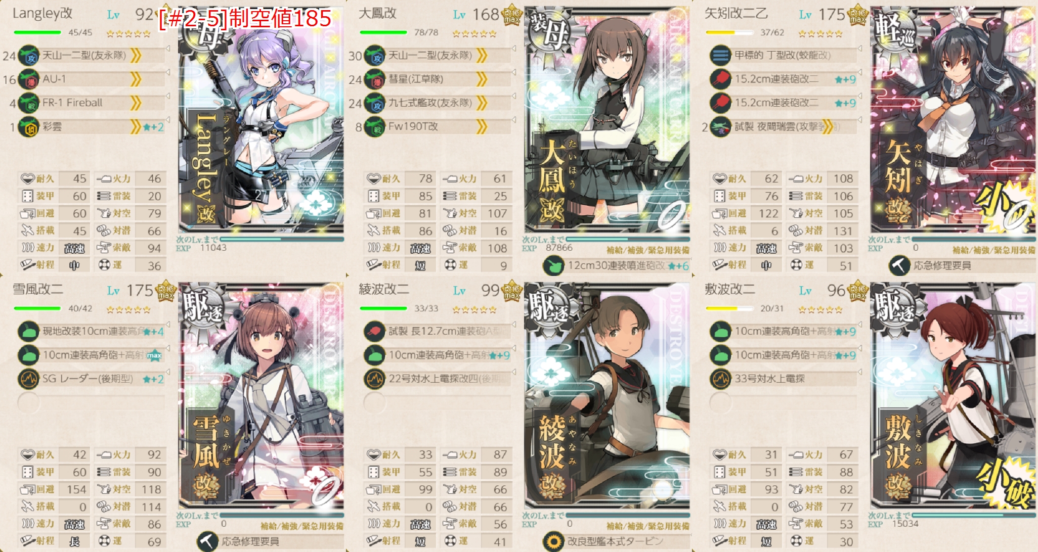Click the 雪風改二 ship card portrait
Image resolution: width=1038 pixels, height=552 pixels.
pyautogui.click(x=261, y=396)
